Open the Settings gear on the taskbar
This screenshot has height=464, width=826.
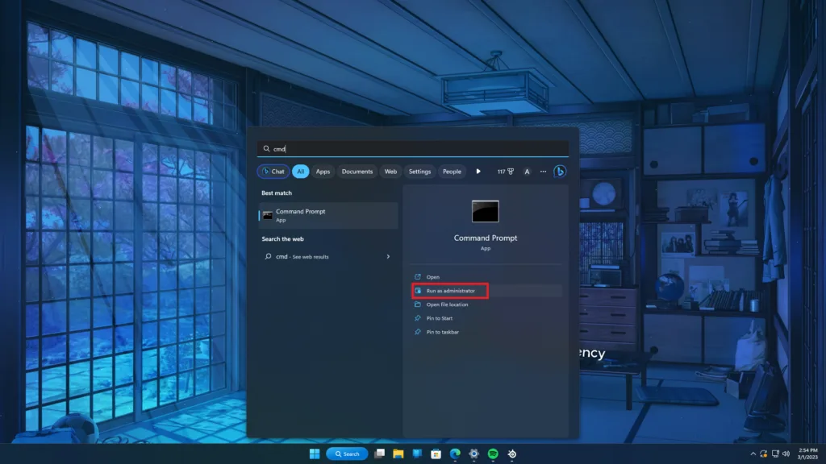474,454
